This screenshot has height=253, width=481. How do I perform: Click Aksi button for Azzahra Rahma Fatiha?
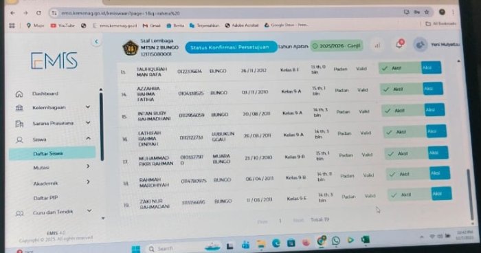pos(432,89)
